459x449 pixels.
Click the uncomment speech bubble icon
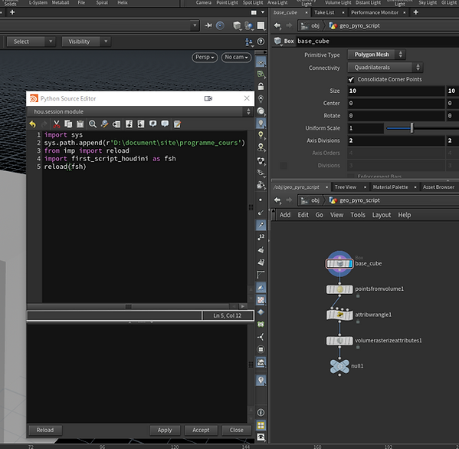tap(165, 124)
